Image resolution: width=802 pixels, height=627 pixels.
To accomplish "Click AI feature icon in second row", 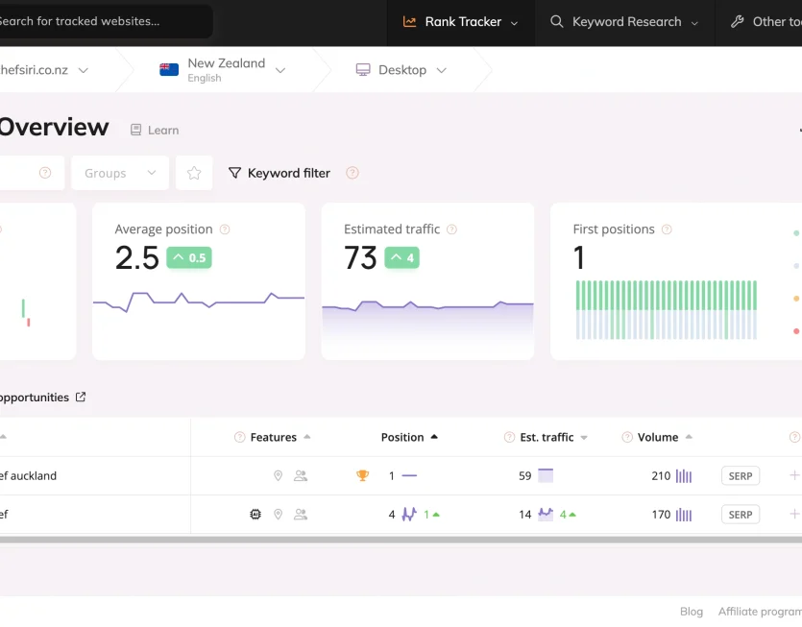I will click(255, 514).
